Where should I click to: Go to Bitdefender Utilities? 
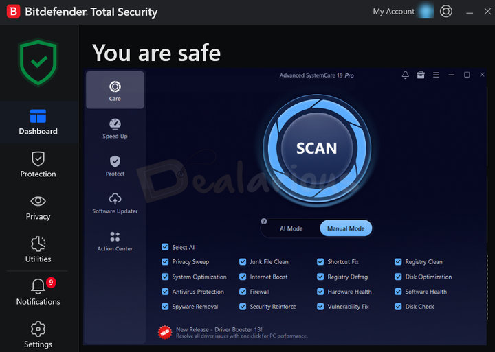[x=38, y=250]
